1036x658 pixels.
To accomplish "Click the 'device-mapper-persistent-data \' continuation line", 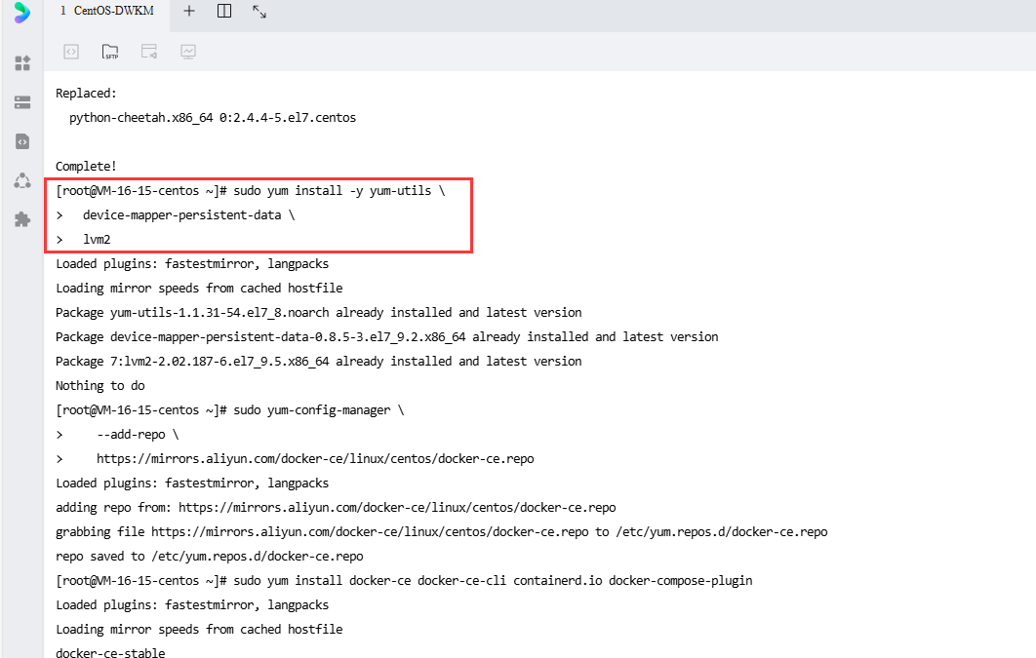I will coord(189,215).
